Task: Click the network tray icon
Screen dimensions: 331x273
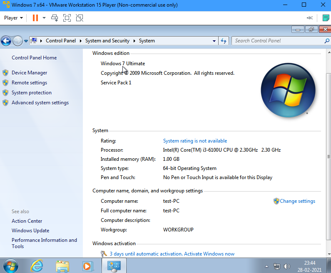Action: [x=277, y=266]
